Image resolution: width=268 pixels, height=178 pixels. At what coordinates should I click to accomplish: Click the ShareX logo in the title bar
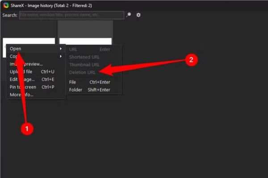[6, 5]
